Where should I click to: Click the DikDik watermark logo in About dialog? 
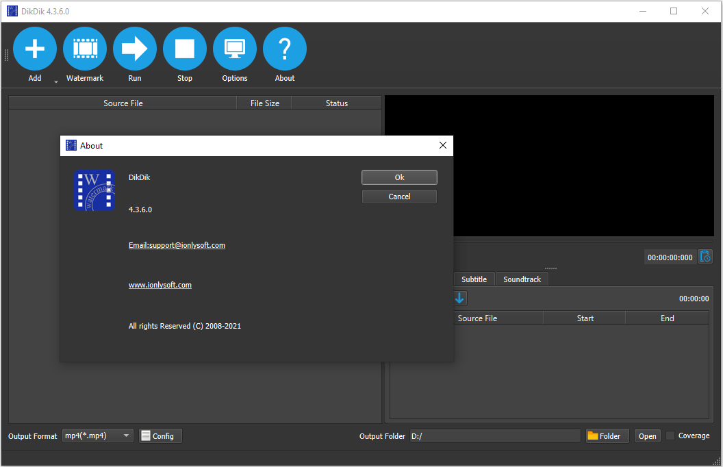[x=94, y=190]
